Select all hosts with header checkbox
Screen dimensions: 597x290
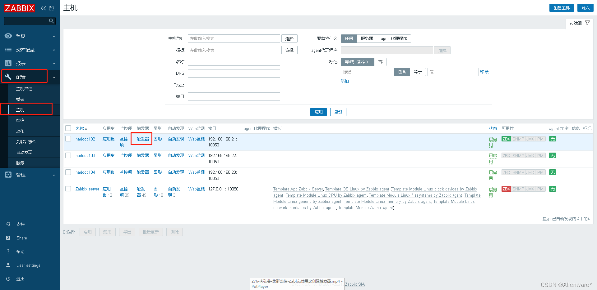pos(68,128)
